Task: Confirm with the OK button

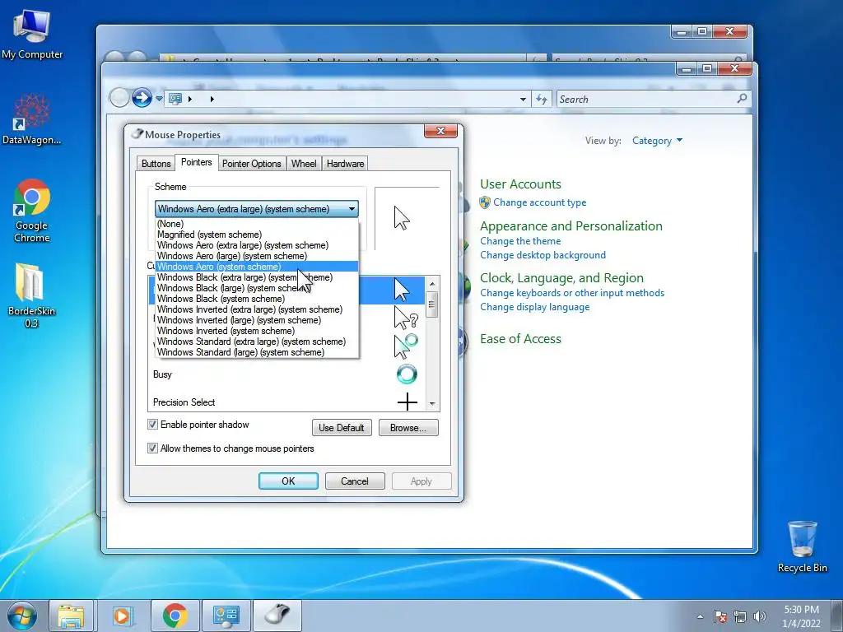Action: point(288,481)
